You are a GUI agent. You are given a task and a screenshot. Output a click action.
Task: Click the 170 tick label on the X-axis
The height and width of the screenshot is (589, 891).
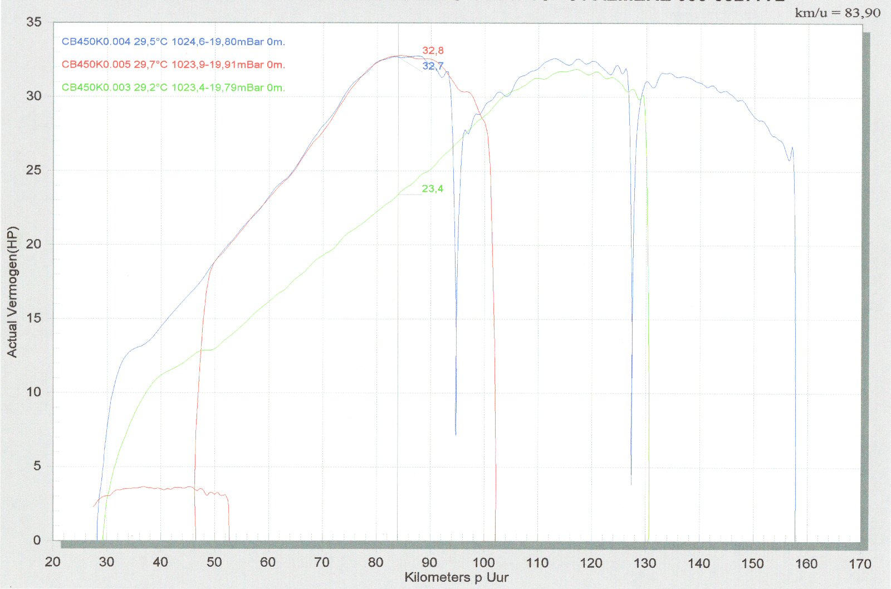click(x=860, y=564)
